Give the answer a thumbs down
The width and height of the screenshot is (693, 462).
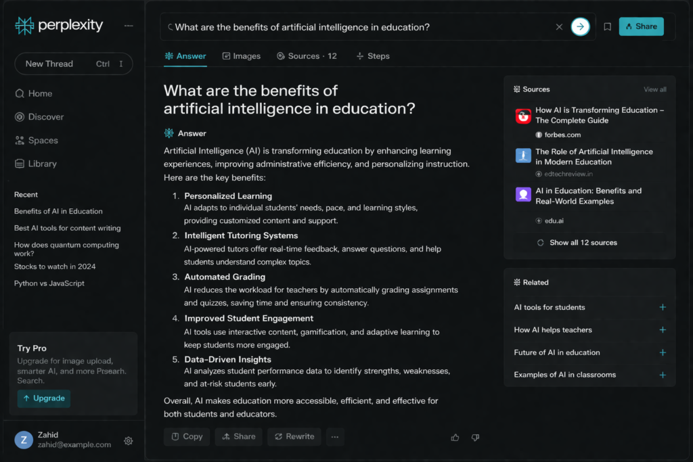(475, 438)
